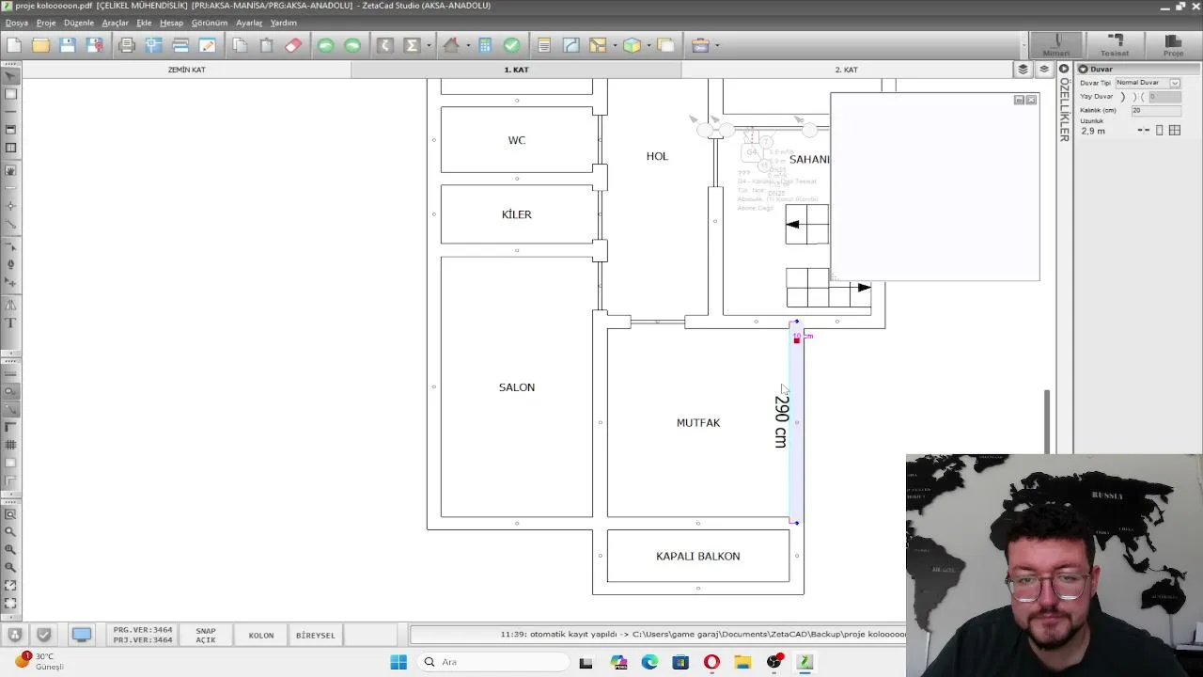Switch to the ZEMİN KAT tab
This screenshot has width=1203, height=677.
click(187, 70)
